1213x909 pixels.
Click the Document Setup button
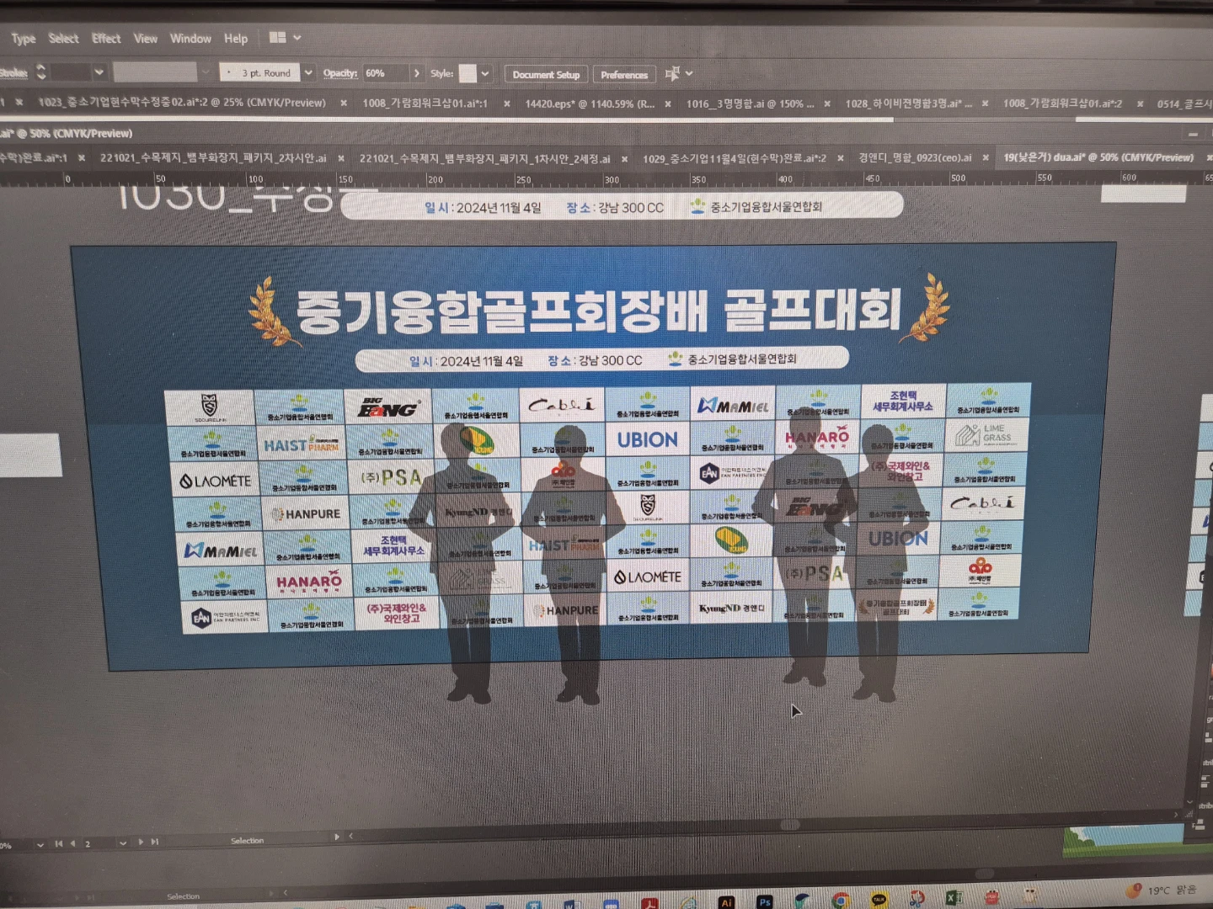tap(546, 75)
